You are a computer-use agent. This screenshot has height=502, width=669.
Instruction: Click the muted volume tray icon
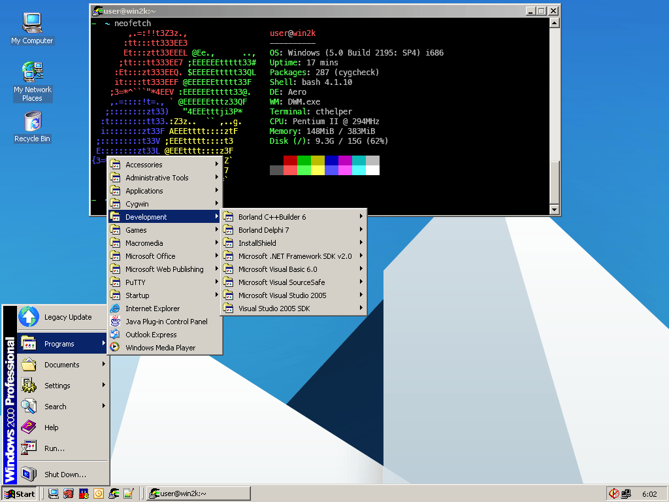click(x=614, y=494)
